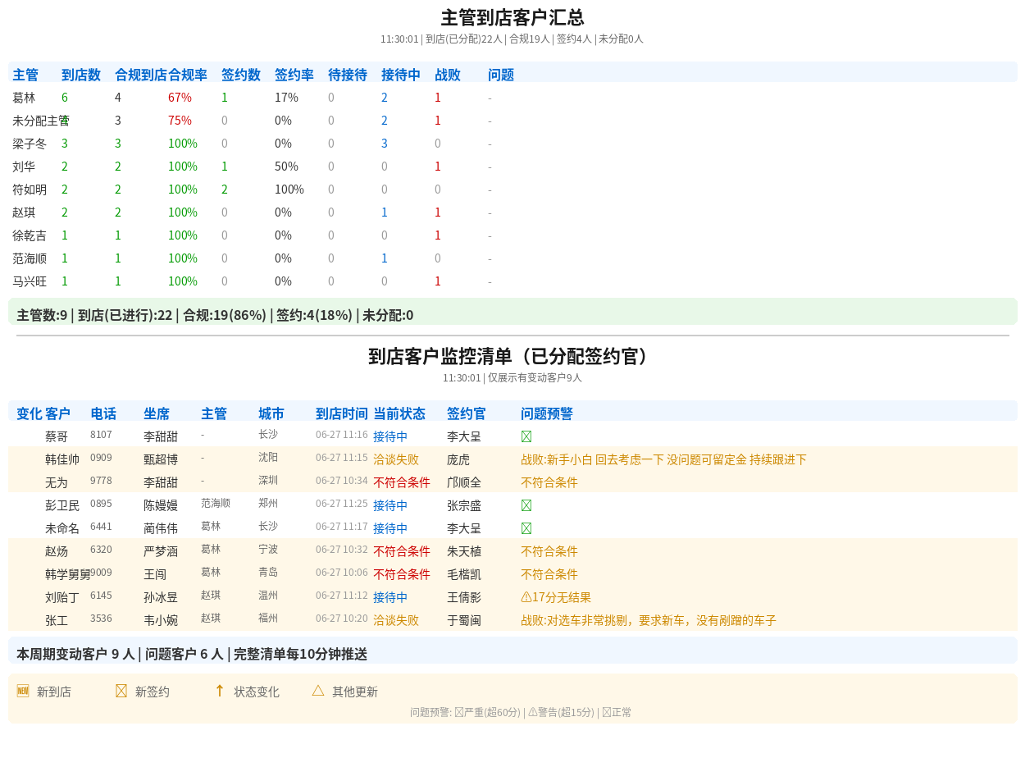Click the summary line starting 主管数:9
Viewport: 1025px width, 758px height.
tap(215, 315)
